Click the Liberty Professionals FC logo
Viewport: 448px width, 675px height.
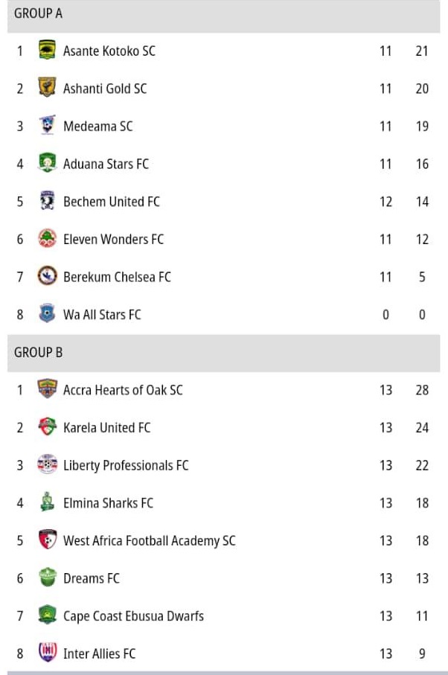pyautogui.click(x=48, y=464)
